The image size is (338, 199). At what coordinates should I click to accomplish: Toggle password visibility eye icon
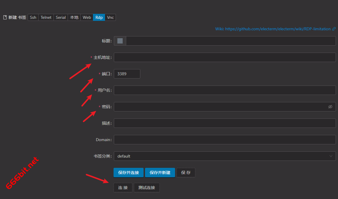pos(330,107)
